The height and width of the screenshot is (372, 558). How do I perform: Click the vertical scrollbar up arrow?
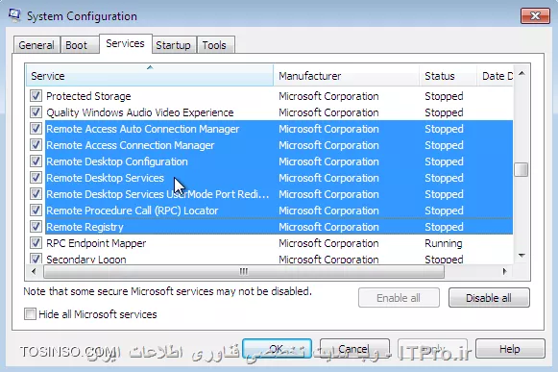point(522,73)
